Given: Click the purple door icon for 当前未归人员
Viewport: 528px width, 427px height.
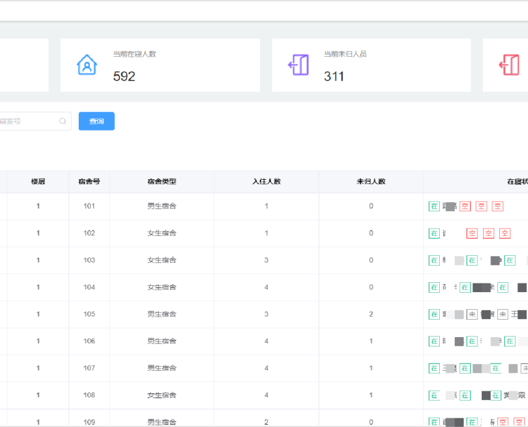Looking at the screenshot, I should (x=298, y=64).
